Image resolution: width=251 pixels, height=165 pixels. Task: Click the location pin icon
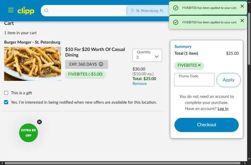pos(133,11)
